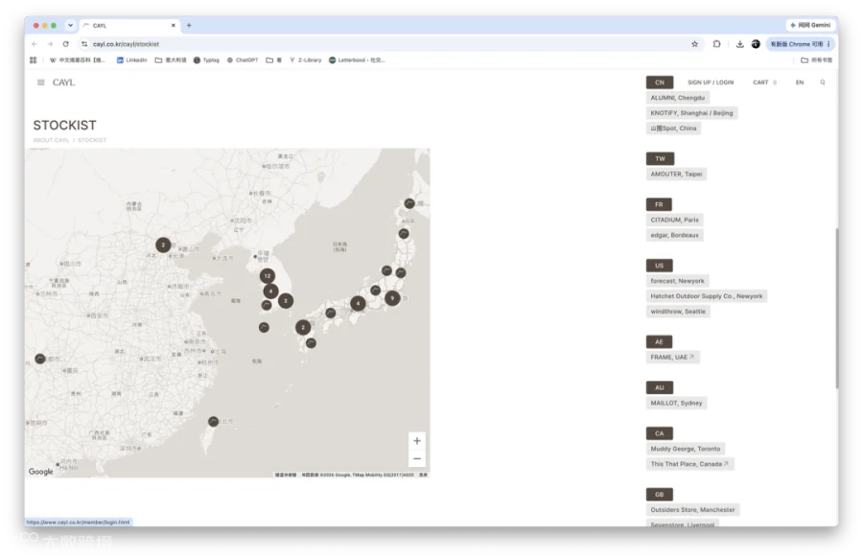Open FRAME, UAE external link
The width and height of the screenshot is (863, 559).
[672, 357]
